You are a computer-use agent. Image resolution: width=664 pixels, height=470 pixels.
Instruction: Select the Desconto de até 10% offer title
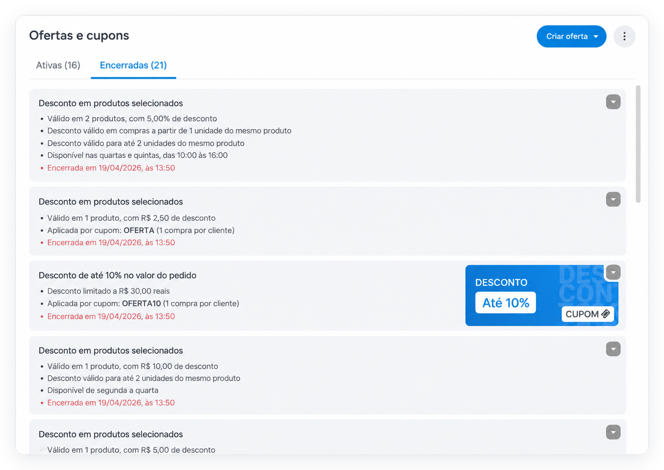pos(117,275)
